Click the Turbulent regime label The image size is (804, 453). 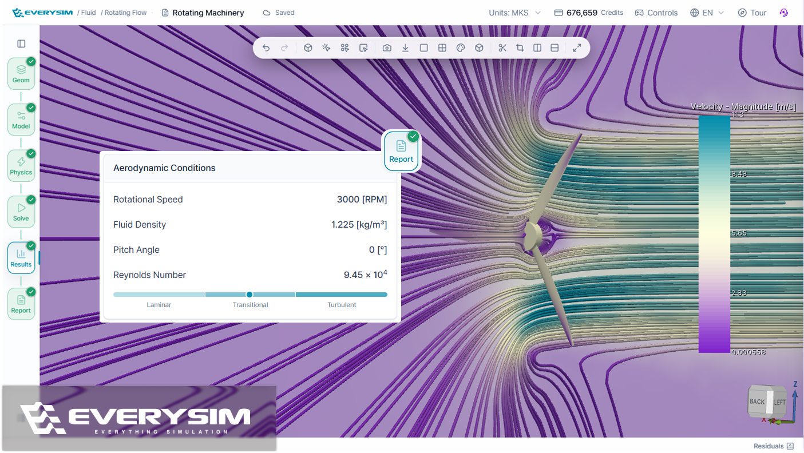coord(342,305)
